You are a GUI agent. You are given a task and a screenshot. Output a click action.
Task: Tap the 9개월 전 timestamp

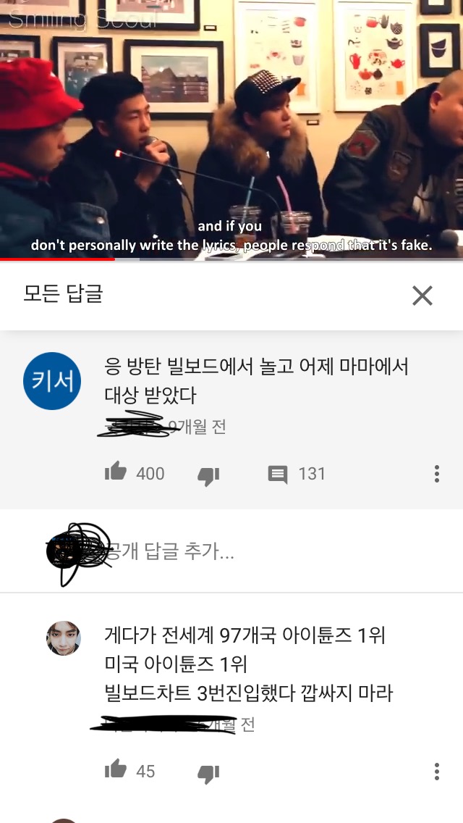[x=197, y=427]
